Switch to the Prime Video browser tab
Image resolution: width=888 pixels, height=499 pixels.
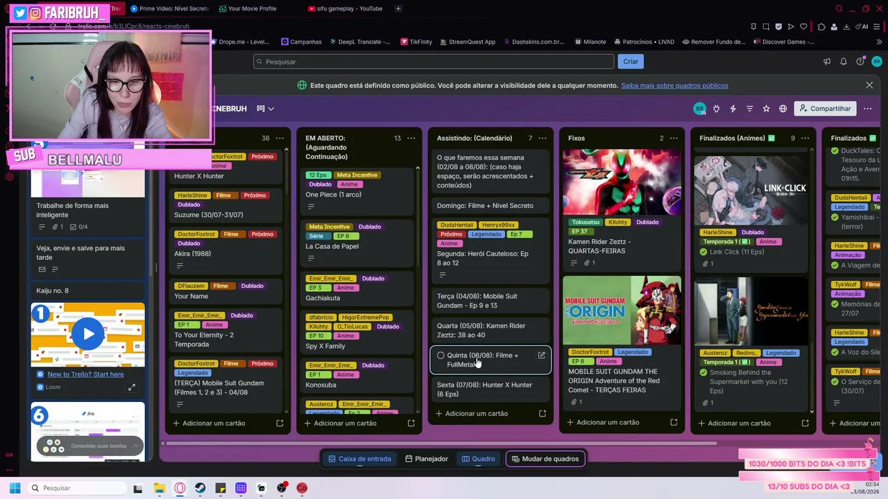[x=170, y=8]
